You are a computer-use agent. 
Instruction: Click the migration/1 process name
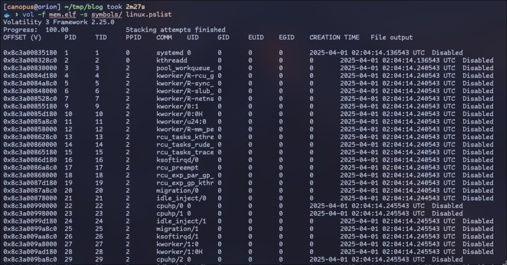point(178,229)
